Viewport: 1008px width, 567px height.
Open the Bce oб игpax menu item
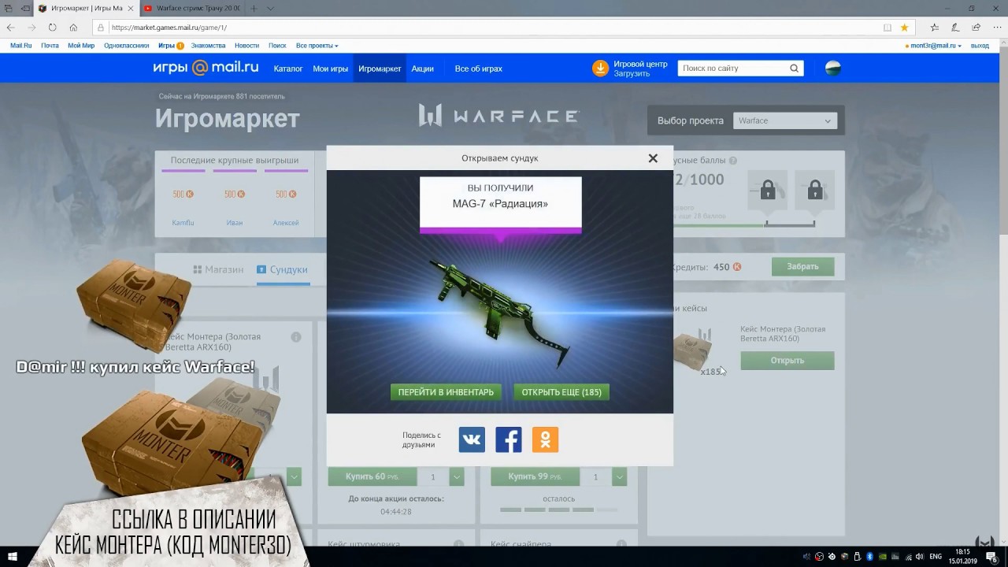pyautogui.click(x=478, y=69)
